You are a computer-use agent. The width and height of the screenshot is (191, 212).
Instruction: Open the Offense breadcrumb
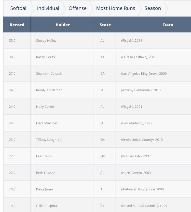[77, 8]
